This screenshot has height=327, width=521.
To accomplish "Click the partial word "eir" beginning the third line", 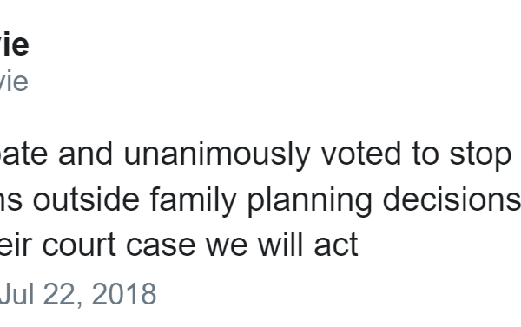I will [x=16, y=245].
